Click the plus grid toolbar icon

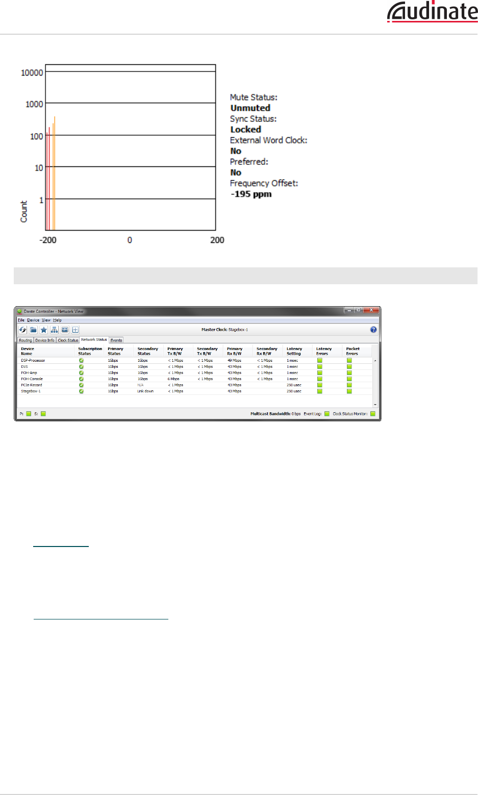coord(75,330)
